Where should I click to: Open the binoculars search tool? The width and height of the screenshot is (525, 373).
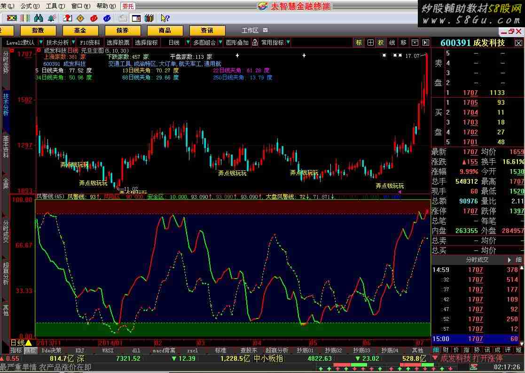(39, 18)
